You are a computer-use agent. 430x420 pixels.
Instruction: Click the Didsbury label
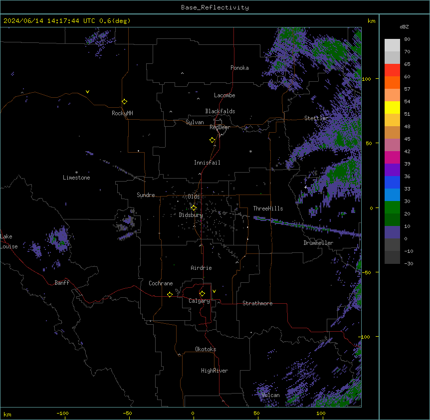[191, 215]
